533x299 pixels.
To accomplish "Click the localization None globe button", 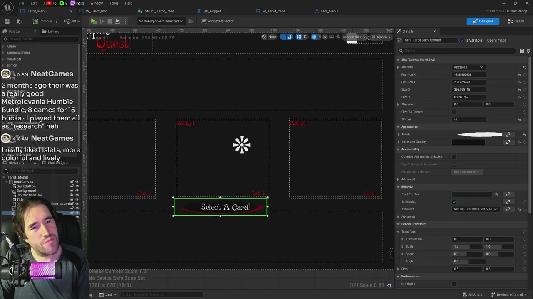I will click(x=269, y=37).
